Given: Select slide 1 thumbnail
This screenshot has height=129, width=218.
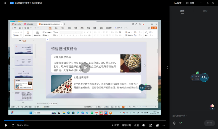Looking at the screenshot, I should (x=24, y=49).
